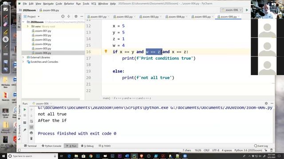Select red pen in annotation toolbar
This screenshot has width=284, height=159.
pos(5,17)
